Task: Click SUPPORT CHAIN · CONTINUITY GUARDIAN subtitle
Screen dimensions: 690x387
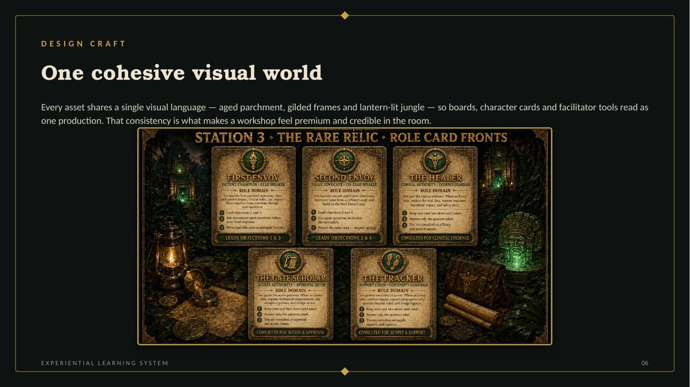Action: [393, 285]
